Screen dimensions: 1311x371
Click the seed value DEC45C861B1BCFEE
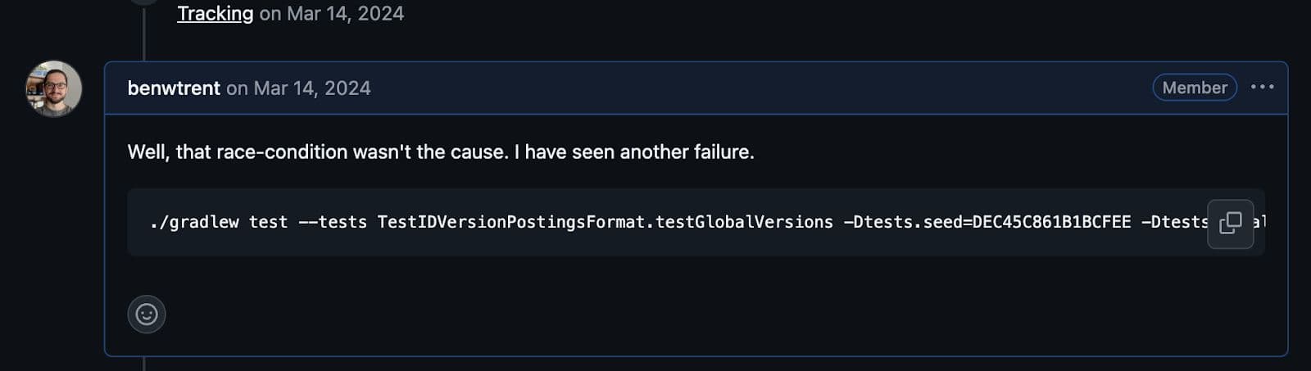coord(1051,222)
